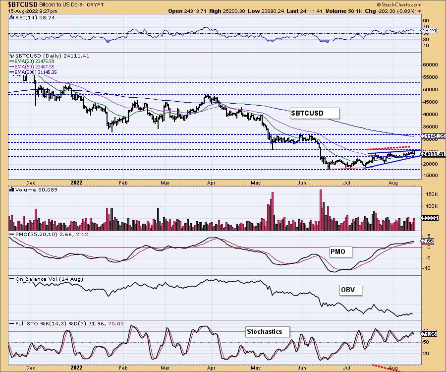Click the red down arrow beside the Chg value
446x372 pixels.
[x=420, y=11]
